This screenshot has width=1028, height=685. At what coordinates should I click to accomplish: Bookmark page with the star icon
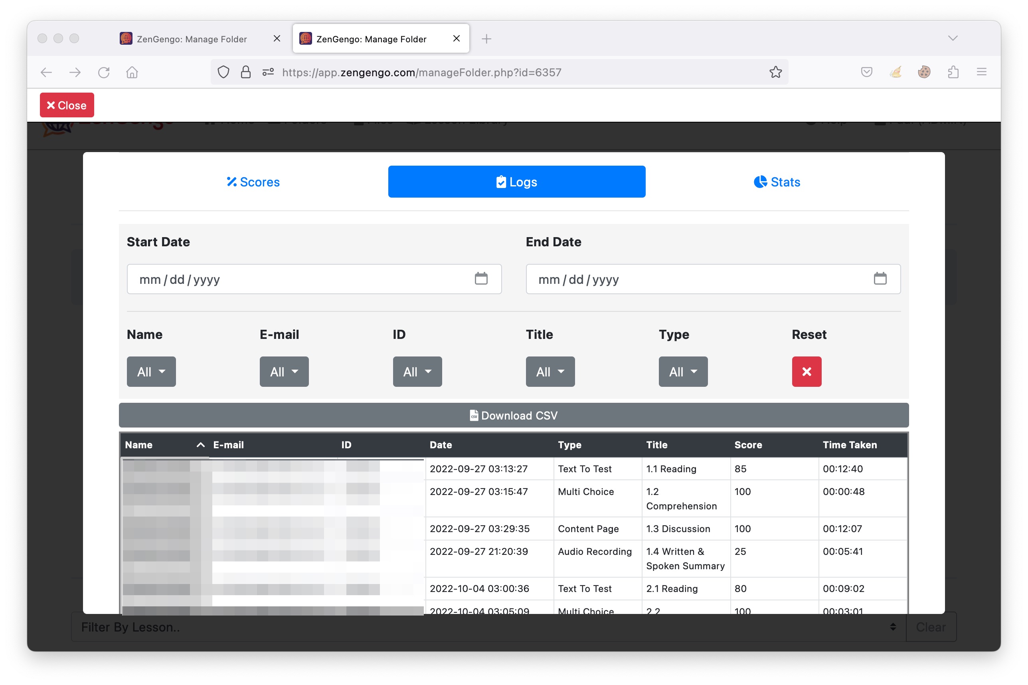click(775, 72)
